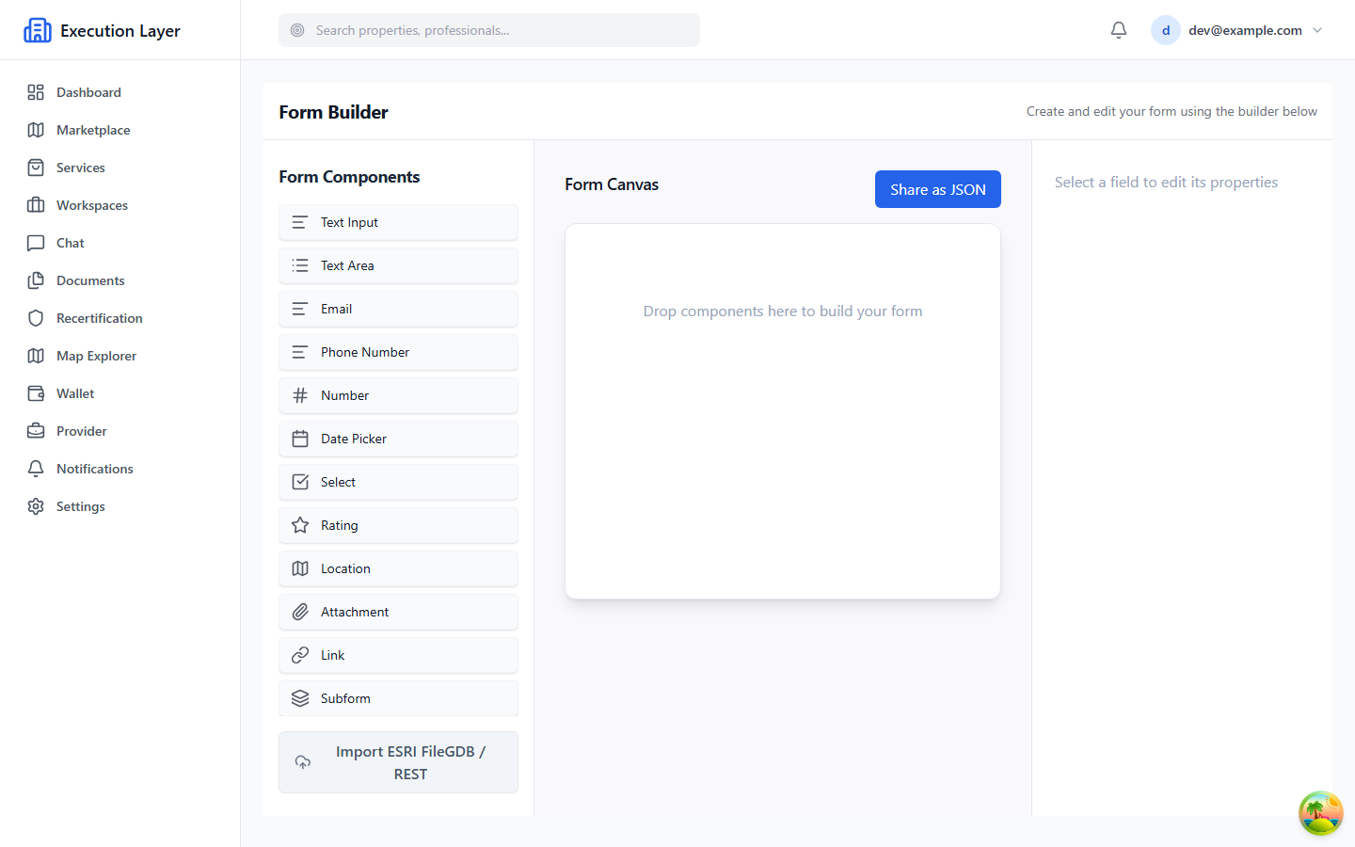This screenshot has width=1355, height=847.
Task: Open notifications via the bell icon in header
Action: tap(1119, 30)
